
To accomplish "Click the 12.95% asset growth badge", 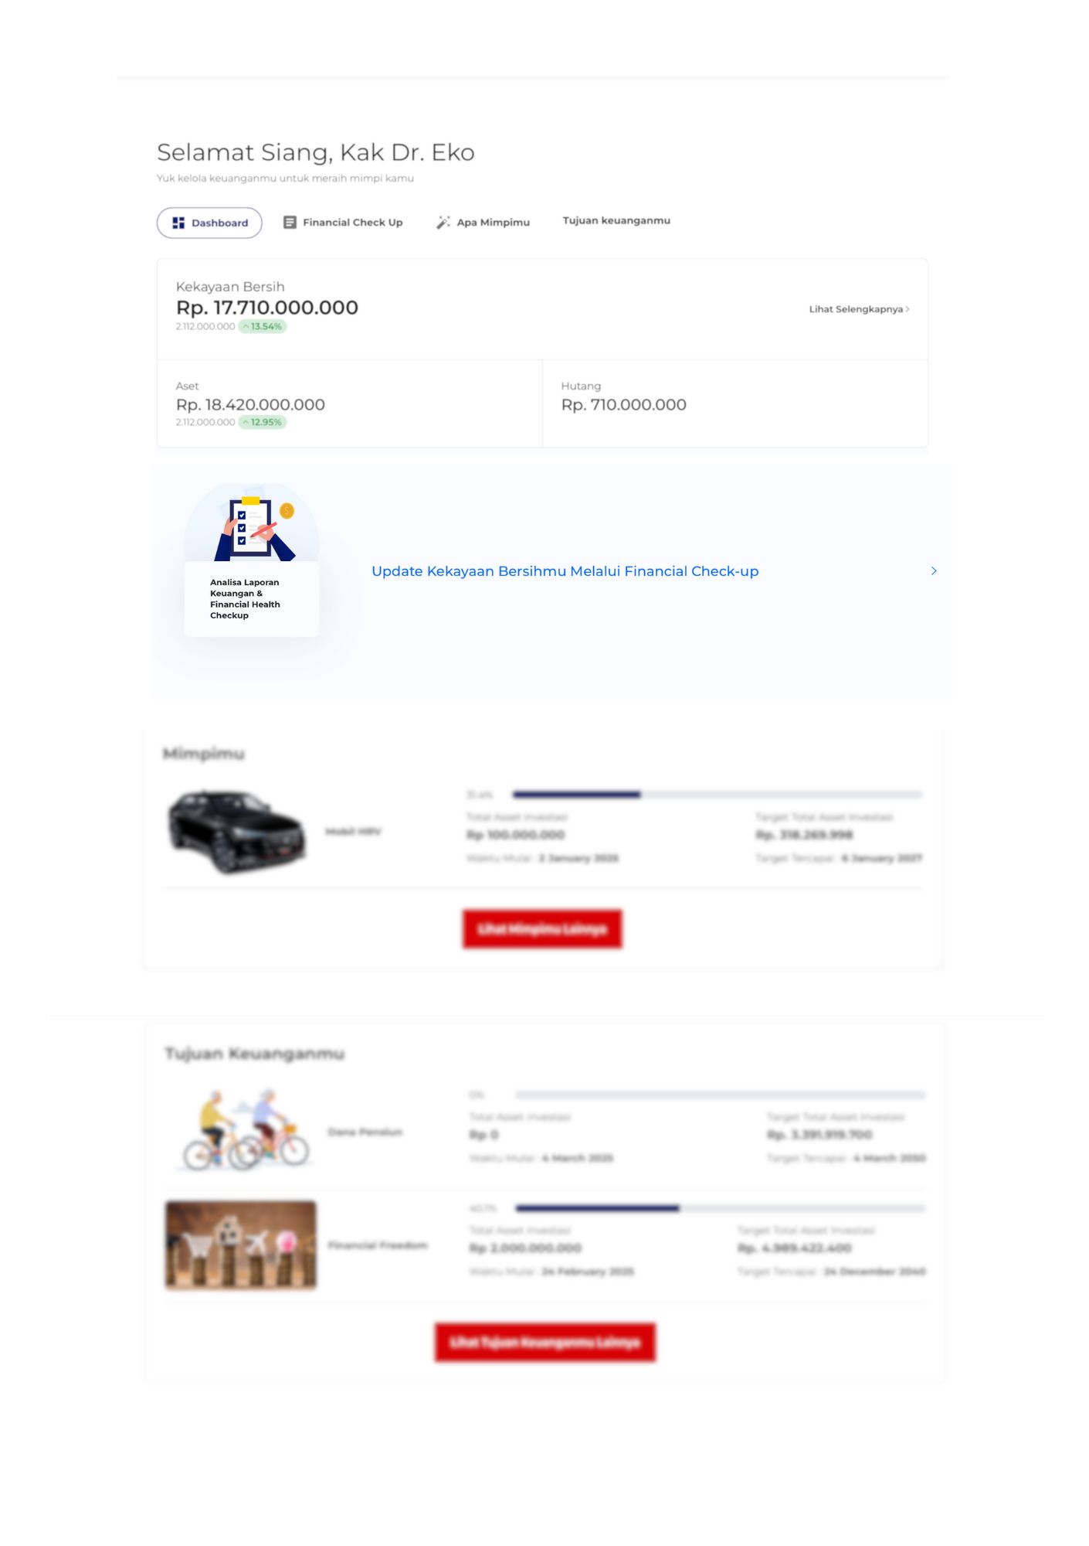I will click(x=263, y=422).
